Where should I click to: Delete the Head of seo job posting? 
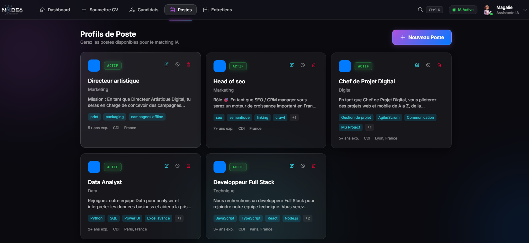pos(314,65)
